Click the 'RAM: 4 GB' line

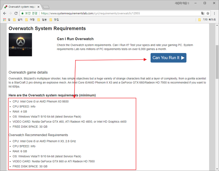tap(20, 112)
